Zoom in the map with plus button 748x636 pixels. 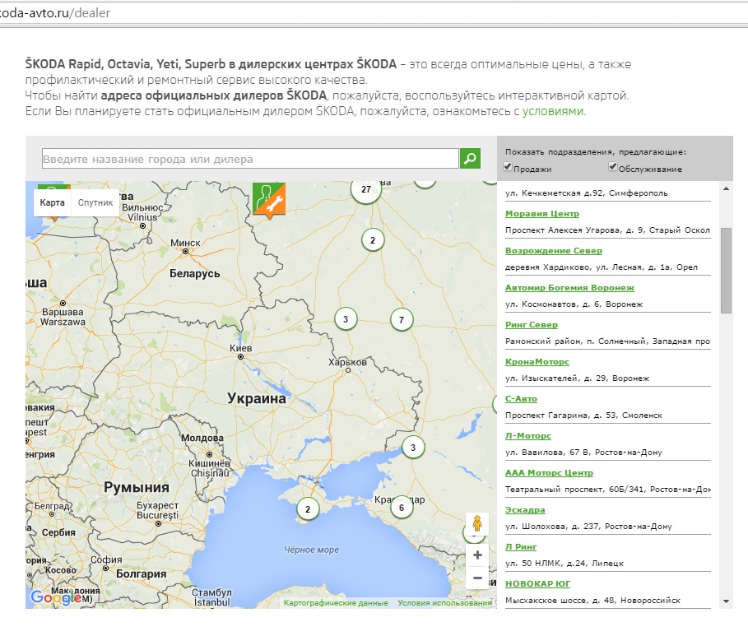click(477, 555)
